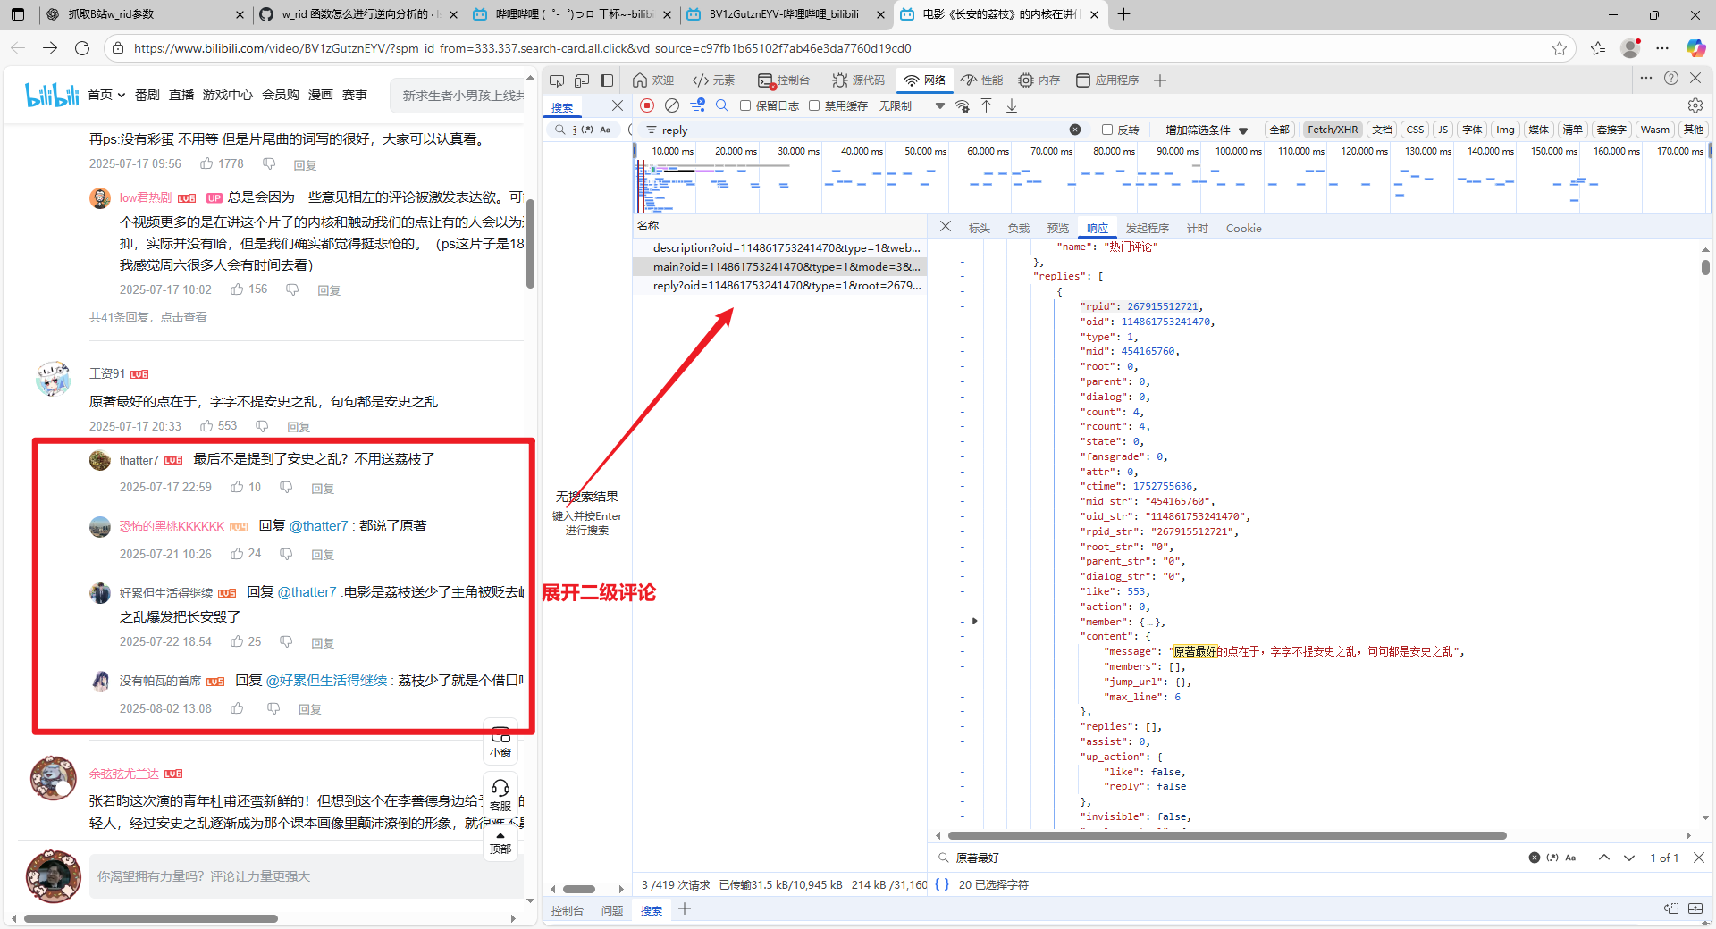Screen dimensions: 1716x929
Task: Click the 顶部 back-to-top button
Action: (500, 844)
